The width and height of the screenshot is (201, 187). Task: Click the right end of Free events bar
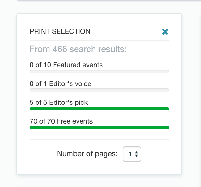click(167, 128)
